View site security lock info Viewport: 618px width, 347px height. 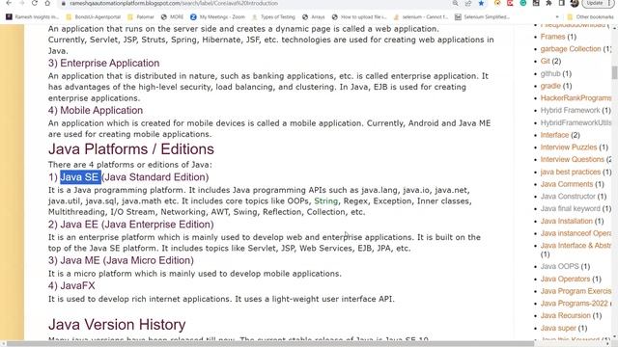(x=63, y=3)
